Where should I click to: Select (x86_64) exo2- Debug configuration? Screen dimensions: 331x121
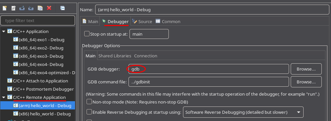click(41, 48)
